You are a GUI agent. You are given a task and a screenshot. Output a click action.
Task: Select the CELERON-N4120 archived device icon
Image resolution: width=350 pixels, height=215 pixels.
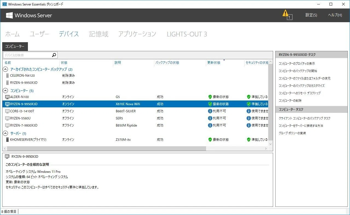click(7, 76)
